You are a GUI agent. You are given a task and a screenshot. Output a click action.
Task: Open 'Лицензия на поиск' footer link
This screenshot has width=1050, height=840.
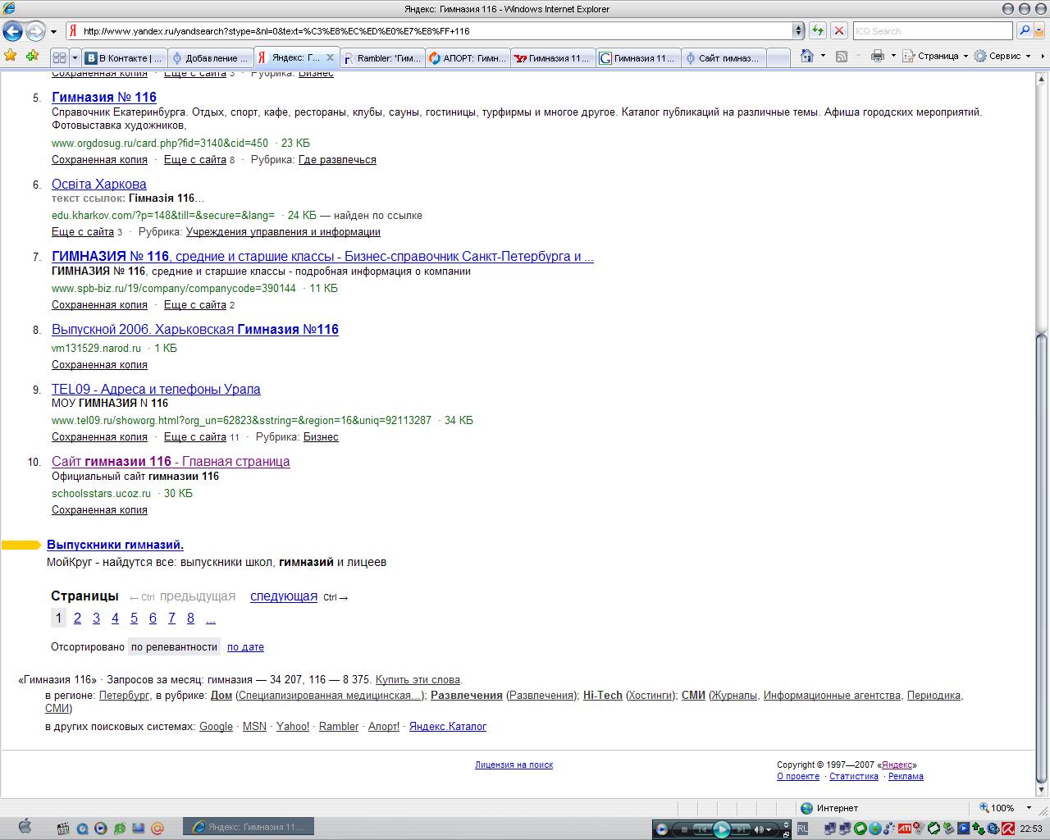pyautogui.click(x=514, y=765)
